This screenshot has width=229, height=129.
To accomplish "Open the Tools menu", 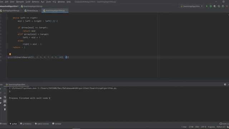I will point(48,2).
